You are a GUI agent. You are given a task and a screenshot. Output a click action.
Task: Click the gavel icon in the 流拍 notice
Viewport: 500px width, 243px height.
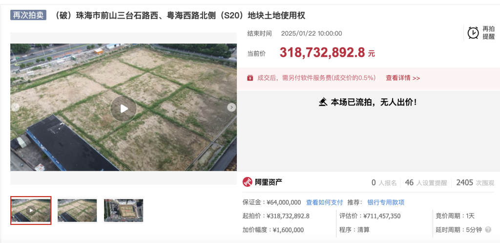coord(323,102)
